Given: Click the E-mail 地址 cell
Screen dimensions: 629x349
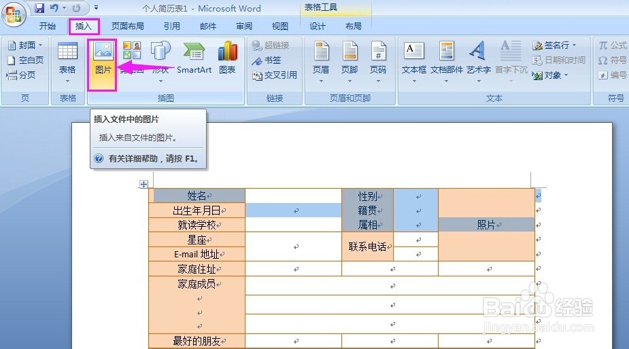Looking at the screenshot, I should tap(197, 254).
